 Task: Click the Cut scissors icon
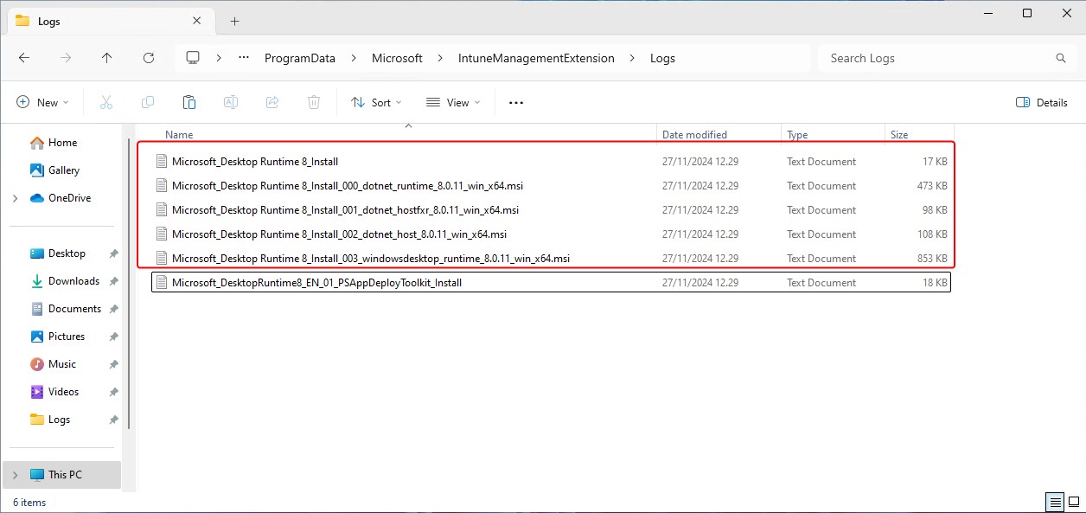click(106, 102)
